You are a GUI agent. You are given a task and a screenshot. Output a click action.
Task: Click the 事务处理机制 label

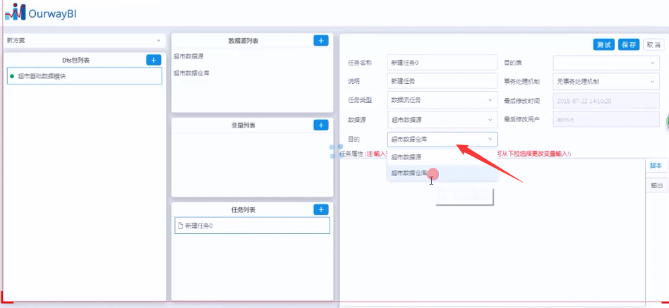(x=522, y=81)
